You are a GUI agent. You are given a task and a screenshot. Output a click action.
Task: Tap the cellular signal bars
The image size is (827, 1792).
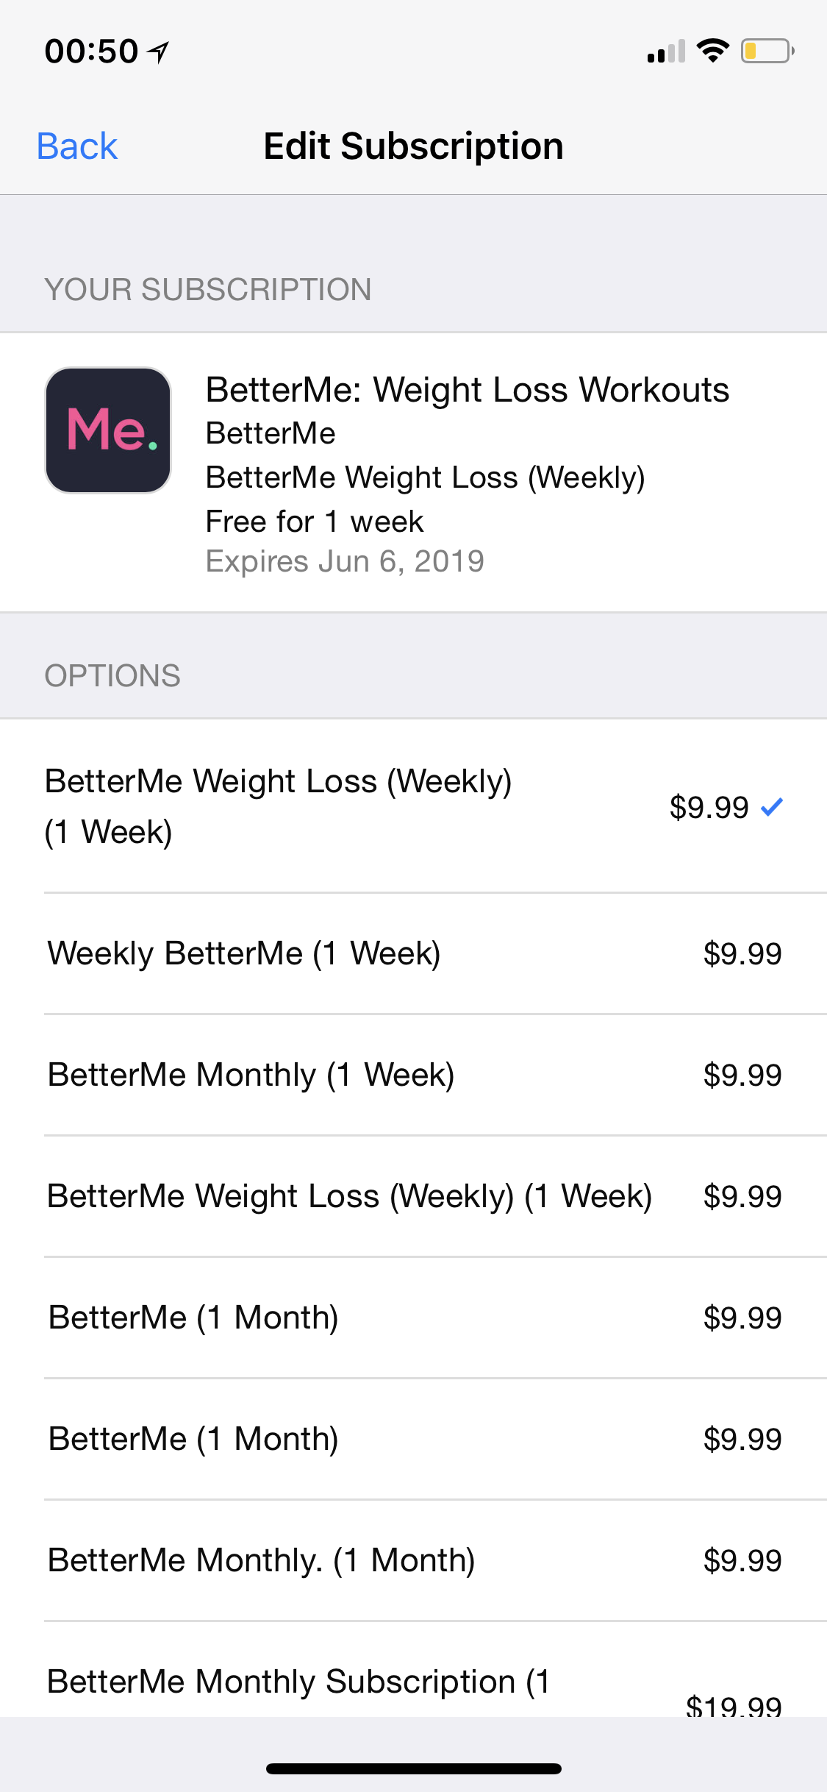(666, 51)
